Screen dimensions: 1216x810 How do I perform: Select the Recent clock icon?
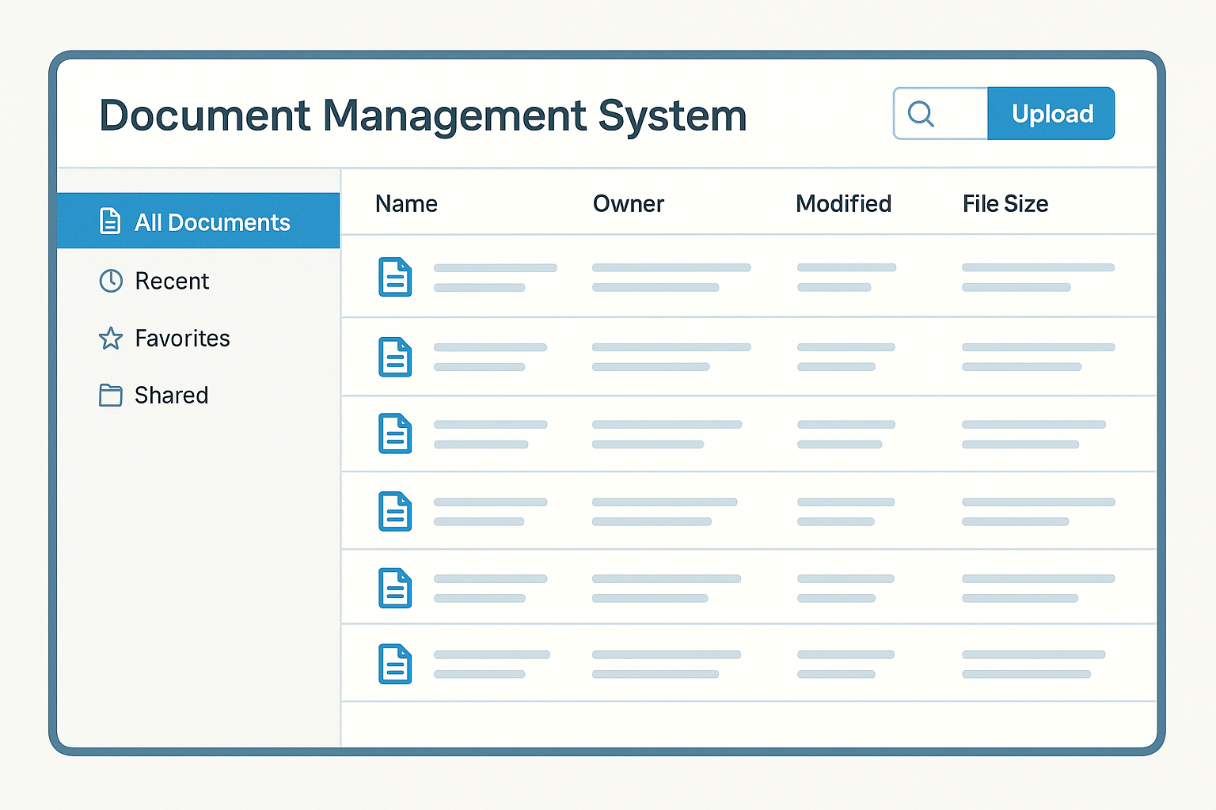(110, 281)
